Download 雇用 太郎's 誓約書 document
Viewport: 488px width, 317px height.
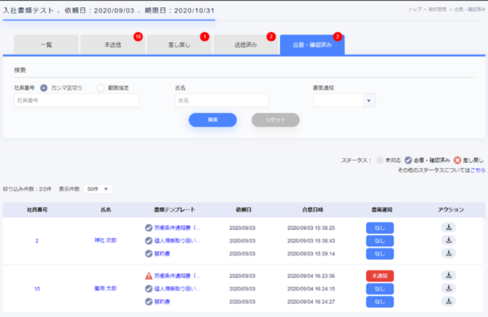pyautogui.click(x=448, y=301)
